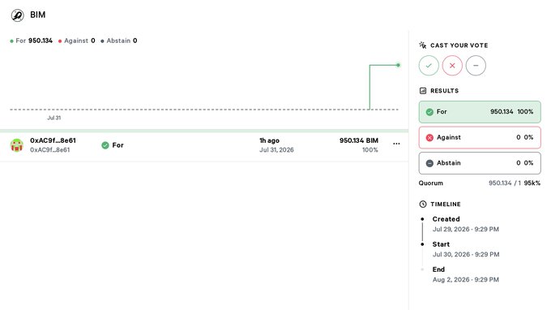
Task: Click the quorum value 950.134 / 1
Action: point(505,183)
